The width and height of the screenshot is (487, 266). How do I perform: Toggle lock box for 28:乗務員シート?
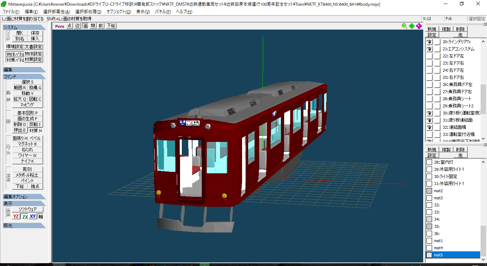point(437,99)
